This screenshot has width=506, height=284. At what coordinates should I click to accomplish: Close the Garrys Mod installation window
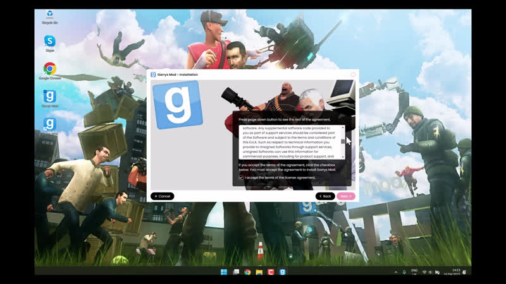353,74
